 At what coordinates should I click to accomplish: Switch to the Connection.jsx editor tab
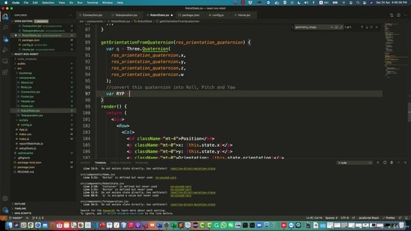click(x=92, y=15)
